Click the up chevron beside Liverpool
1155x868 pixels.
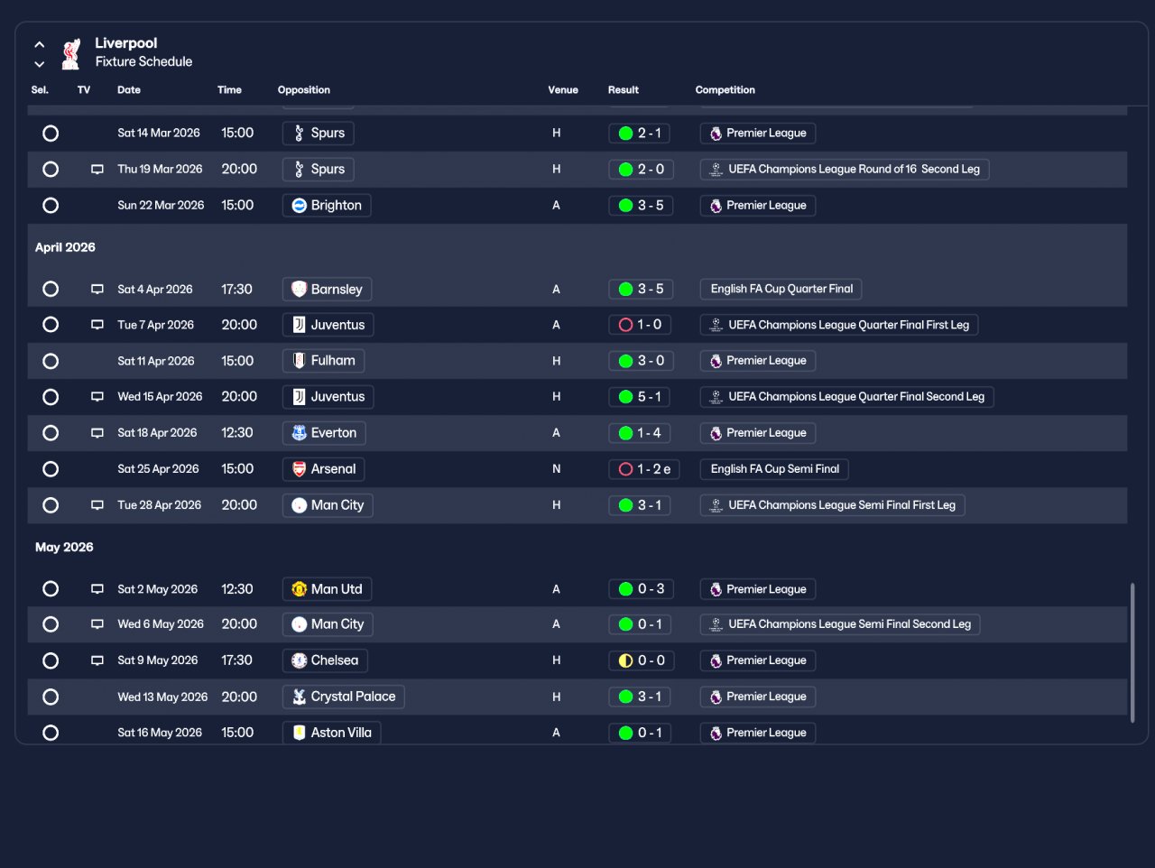point(40,44)
